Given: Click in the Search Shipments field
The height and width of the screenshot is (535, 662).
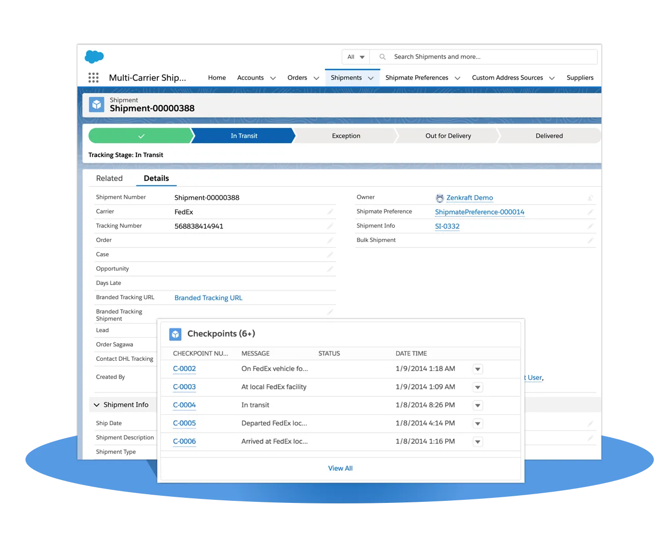Looking at the screenshot, I should (x=484, y=57).
